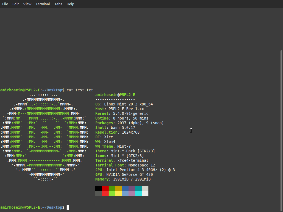Click the mustard yellow color block
Viewport: 283px width, 212px height.
(119, 189)
